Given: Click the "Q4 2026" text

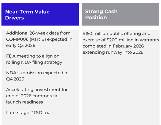Looking at the screenshot, I should 15,79.
